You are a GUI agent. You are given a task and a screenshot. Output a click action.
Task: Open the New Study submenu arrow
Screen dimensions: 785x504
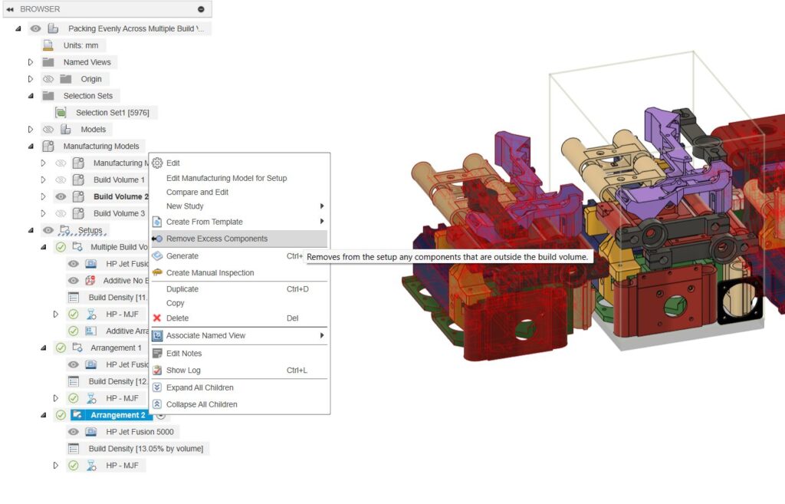click(x=322, y=206)
